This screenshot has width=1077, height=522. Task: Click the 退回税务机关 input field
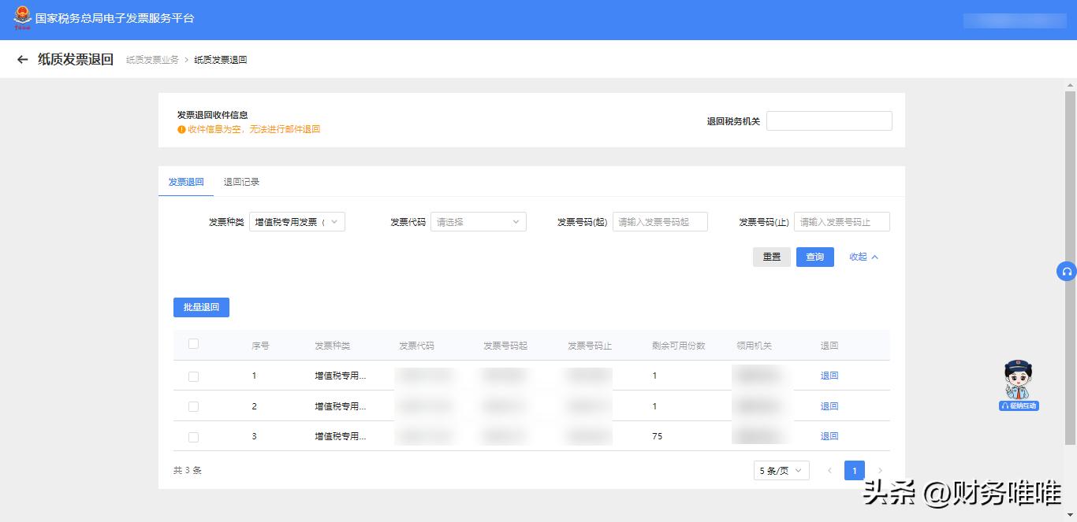[829, 120]
